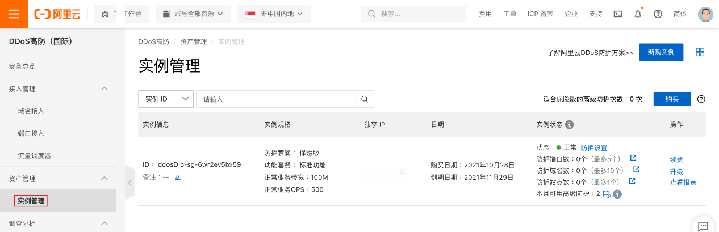Open the hamburger navigation menu
Viewport: 719px width, 232px height.
click(x=14, y=14)
